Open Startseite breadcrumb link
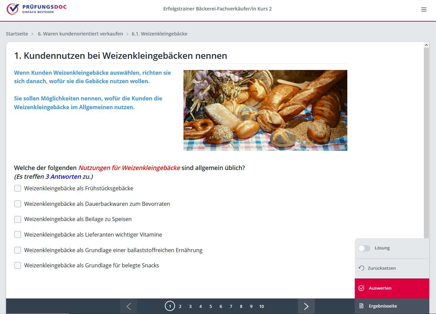Image resolution: width=436 pixels, height=314 pixels. (x=17, y=34)
